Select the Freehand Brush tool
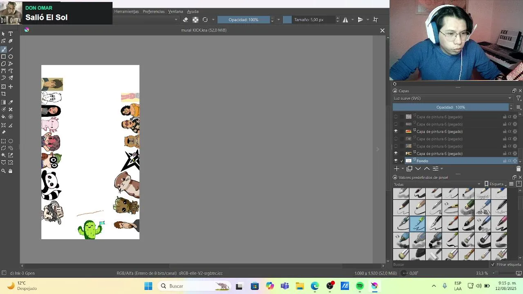 tap(4, 49)
